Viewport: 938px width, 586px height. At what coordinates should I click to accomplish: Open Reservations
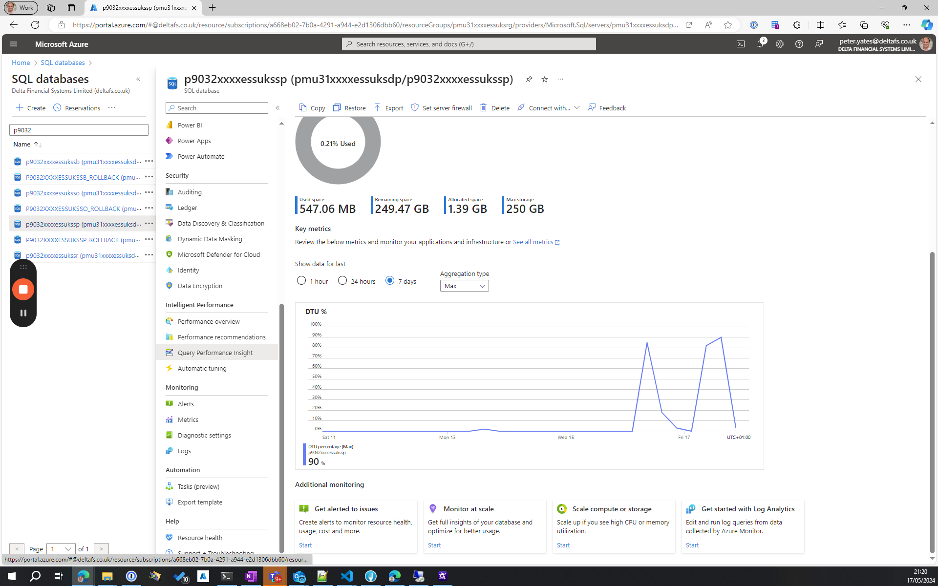point(77,108)
